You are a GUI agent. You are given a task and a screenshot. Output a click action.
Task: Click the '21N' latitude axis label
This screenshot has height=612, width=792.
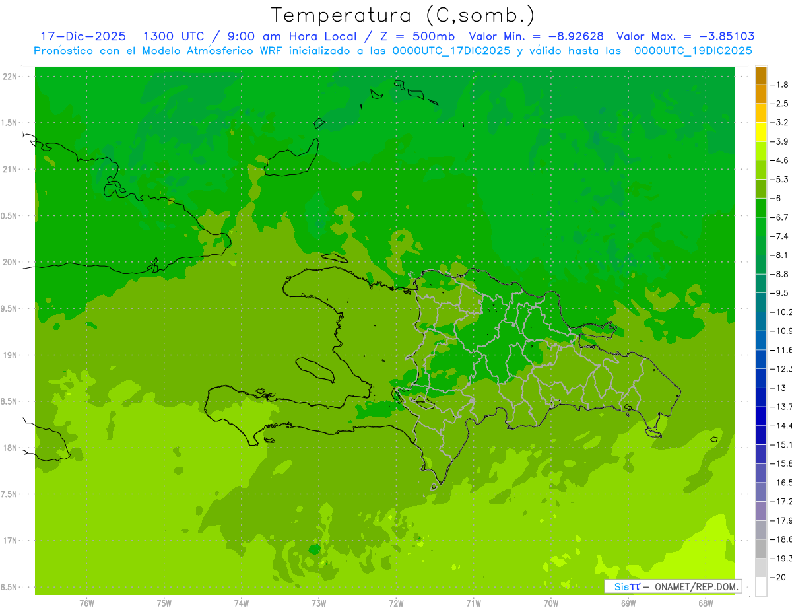(11, 170)
